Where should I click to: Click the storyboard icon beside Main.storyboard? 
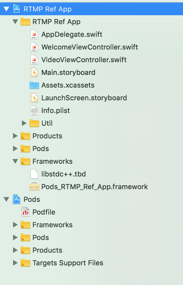tap(34, 72)
